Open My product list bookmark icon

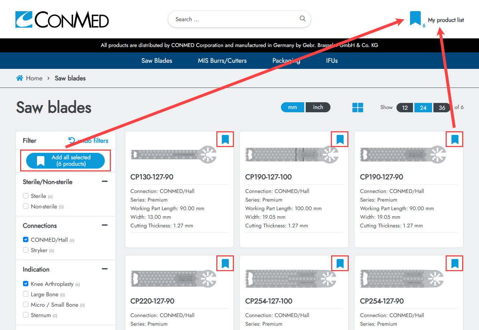(x=415, y=19)
